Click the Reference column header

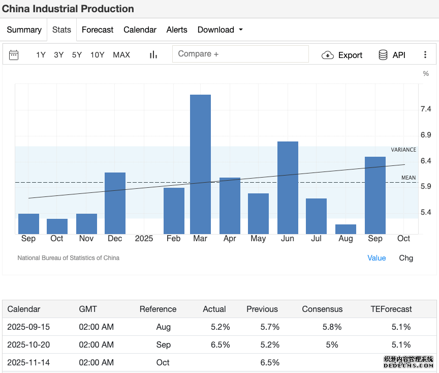point(158,309)
